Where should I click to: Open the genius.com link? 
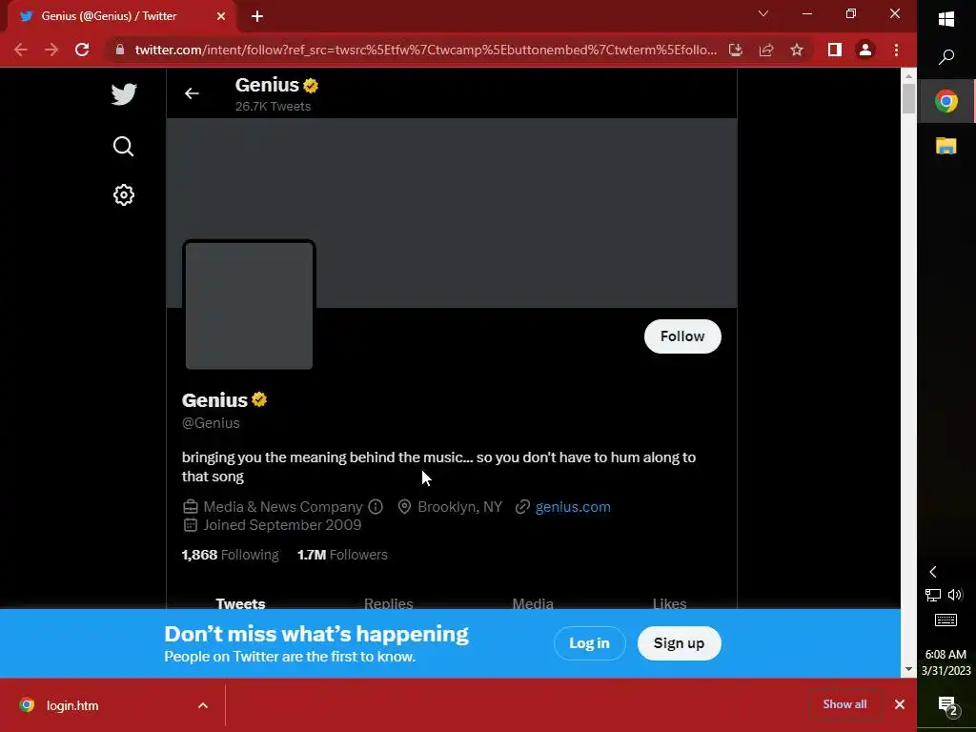pyautogui.click(x=573, y=507)
